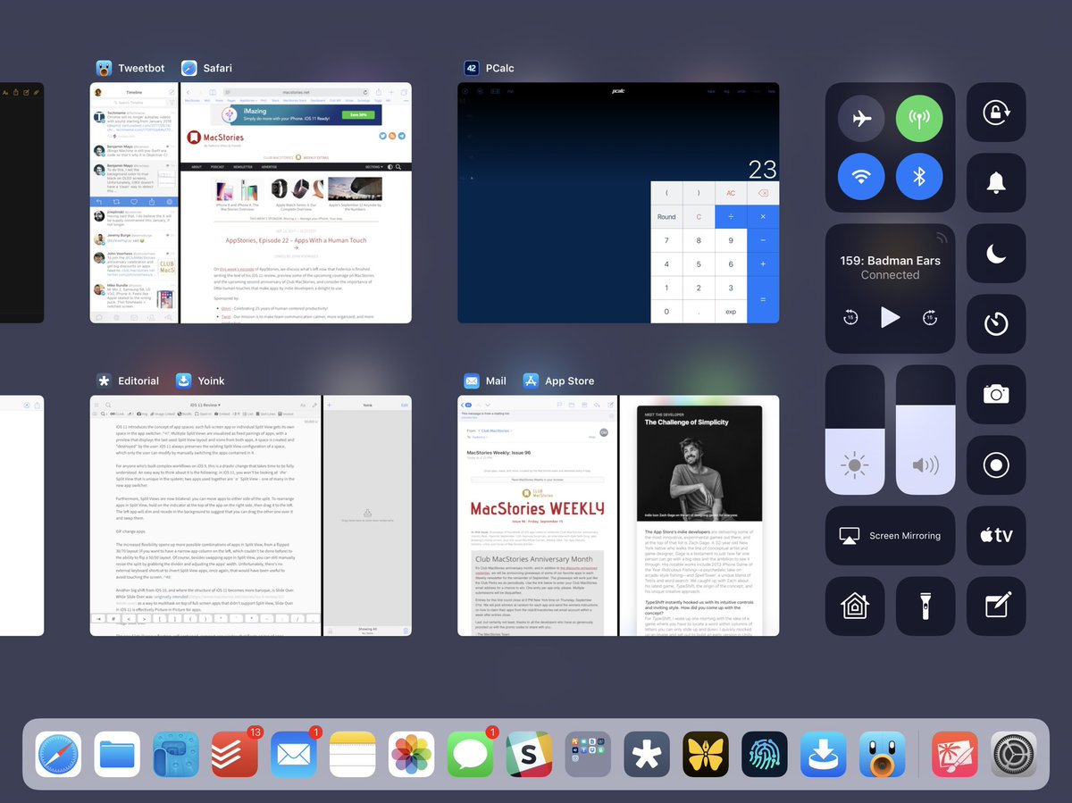Turn on the flashlight
1072x803 pixels.
pos(925,606)
